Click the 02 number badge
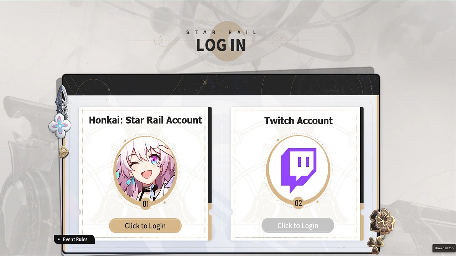The height and width of the screenshot is (256, 456). point(298,203)
